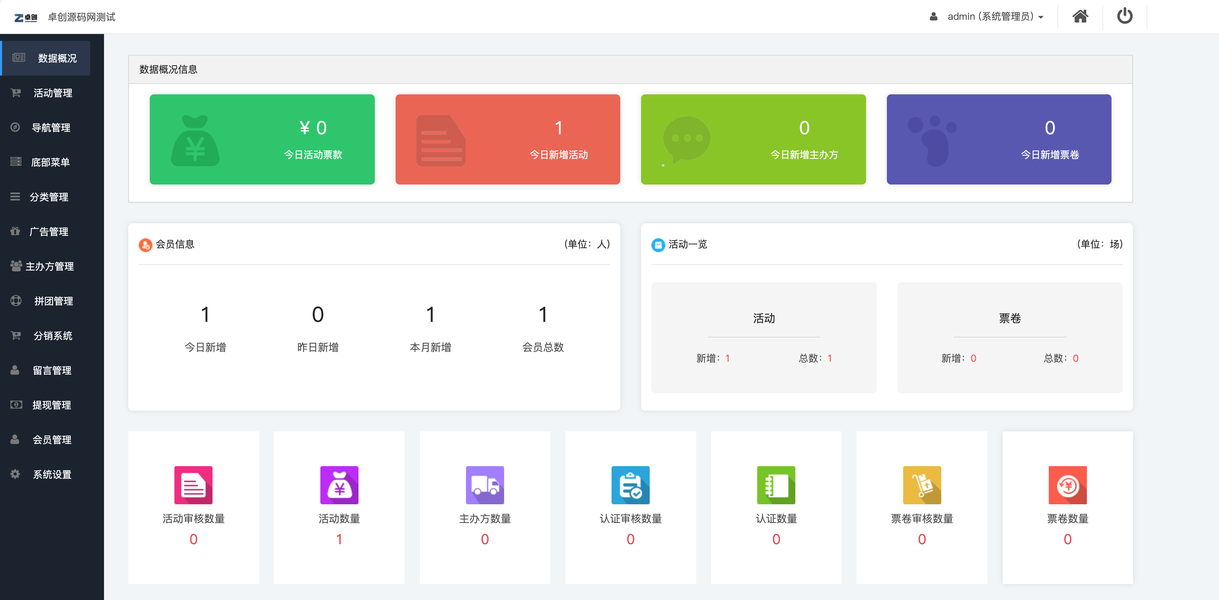Click the 数据概况信息 panel header
1219x600 pixels.
click(630, 70)
